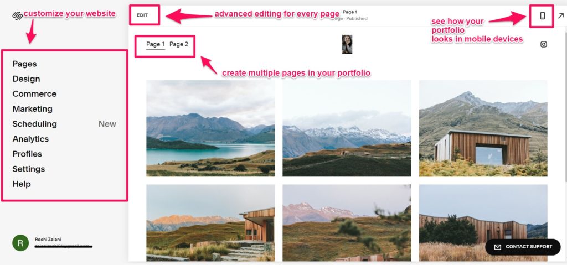Open Settings in the sidebar
This screenshot has height=265, width=567.
[x=29, y=169]
